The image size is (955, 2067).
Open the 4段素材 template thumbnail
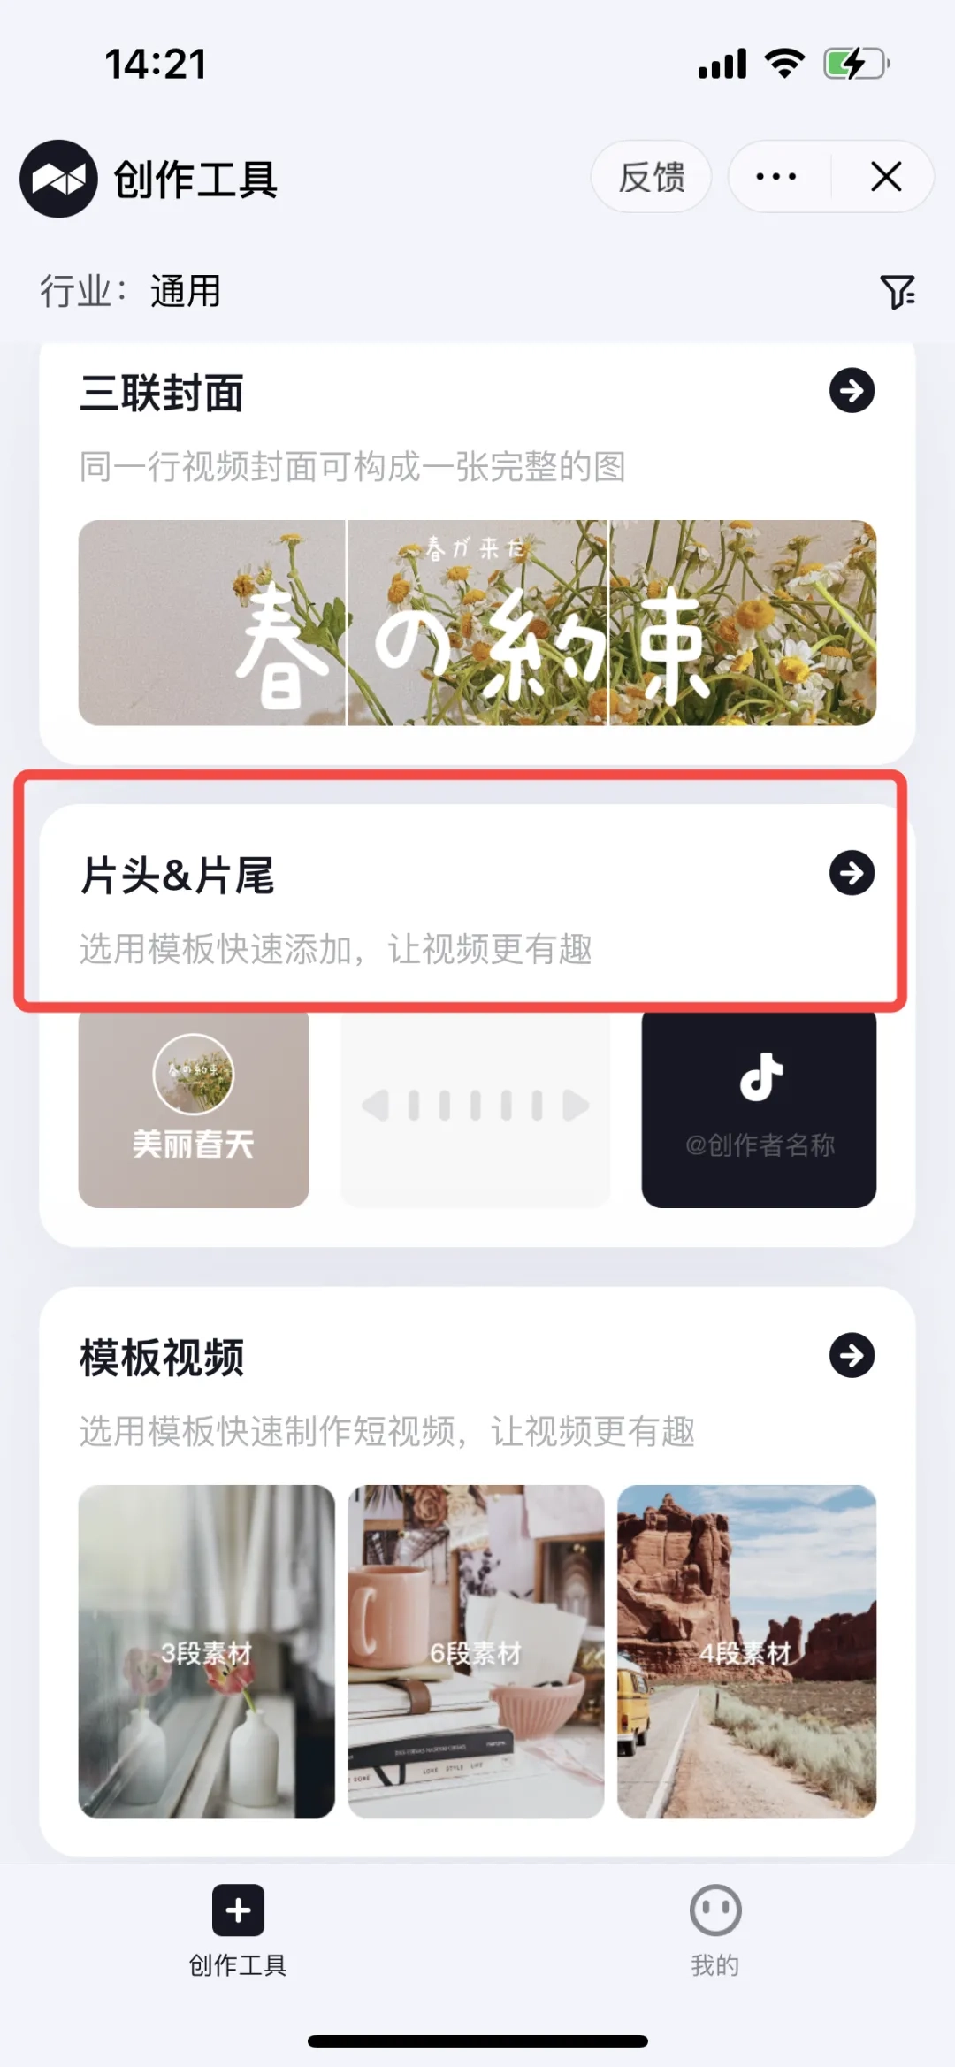click(x=746, y=1651)
